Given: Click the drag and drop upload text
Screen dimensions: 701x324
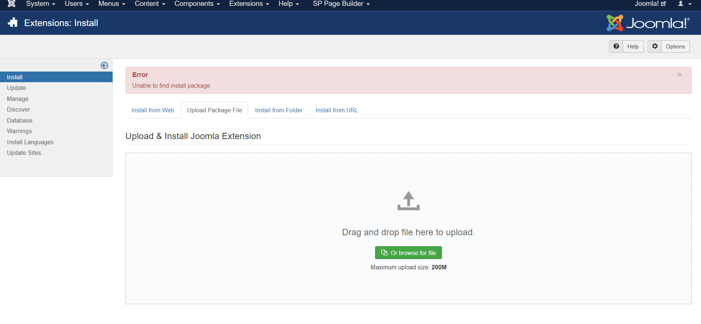Looking at the screenshot, I should 408,232.
